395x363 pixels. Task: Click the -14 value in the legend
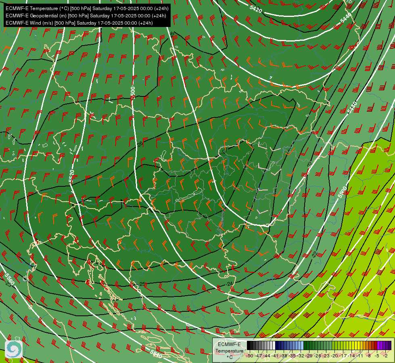(352, 356)
